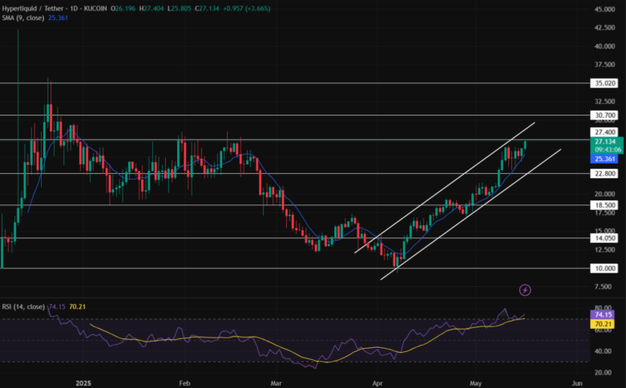Click the Mar time axis label
Screen dimensions: 626x388
(x=276, y=383)
